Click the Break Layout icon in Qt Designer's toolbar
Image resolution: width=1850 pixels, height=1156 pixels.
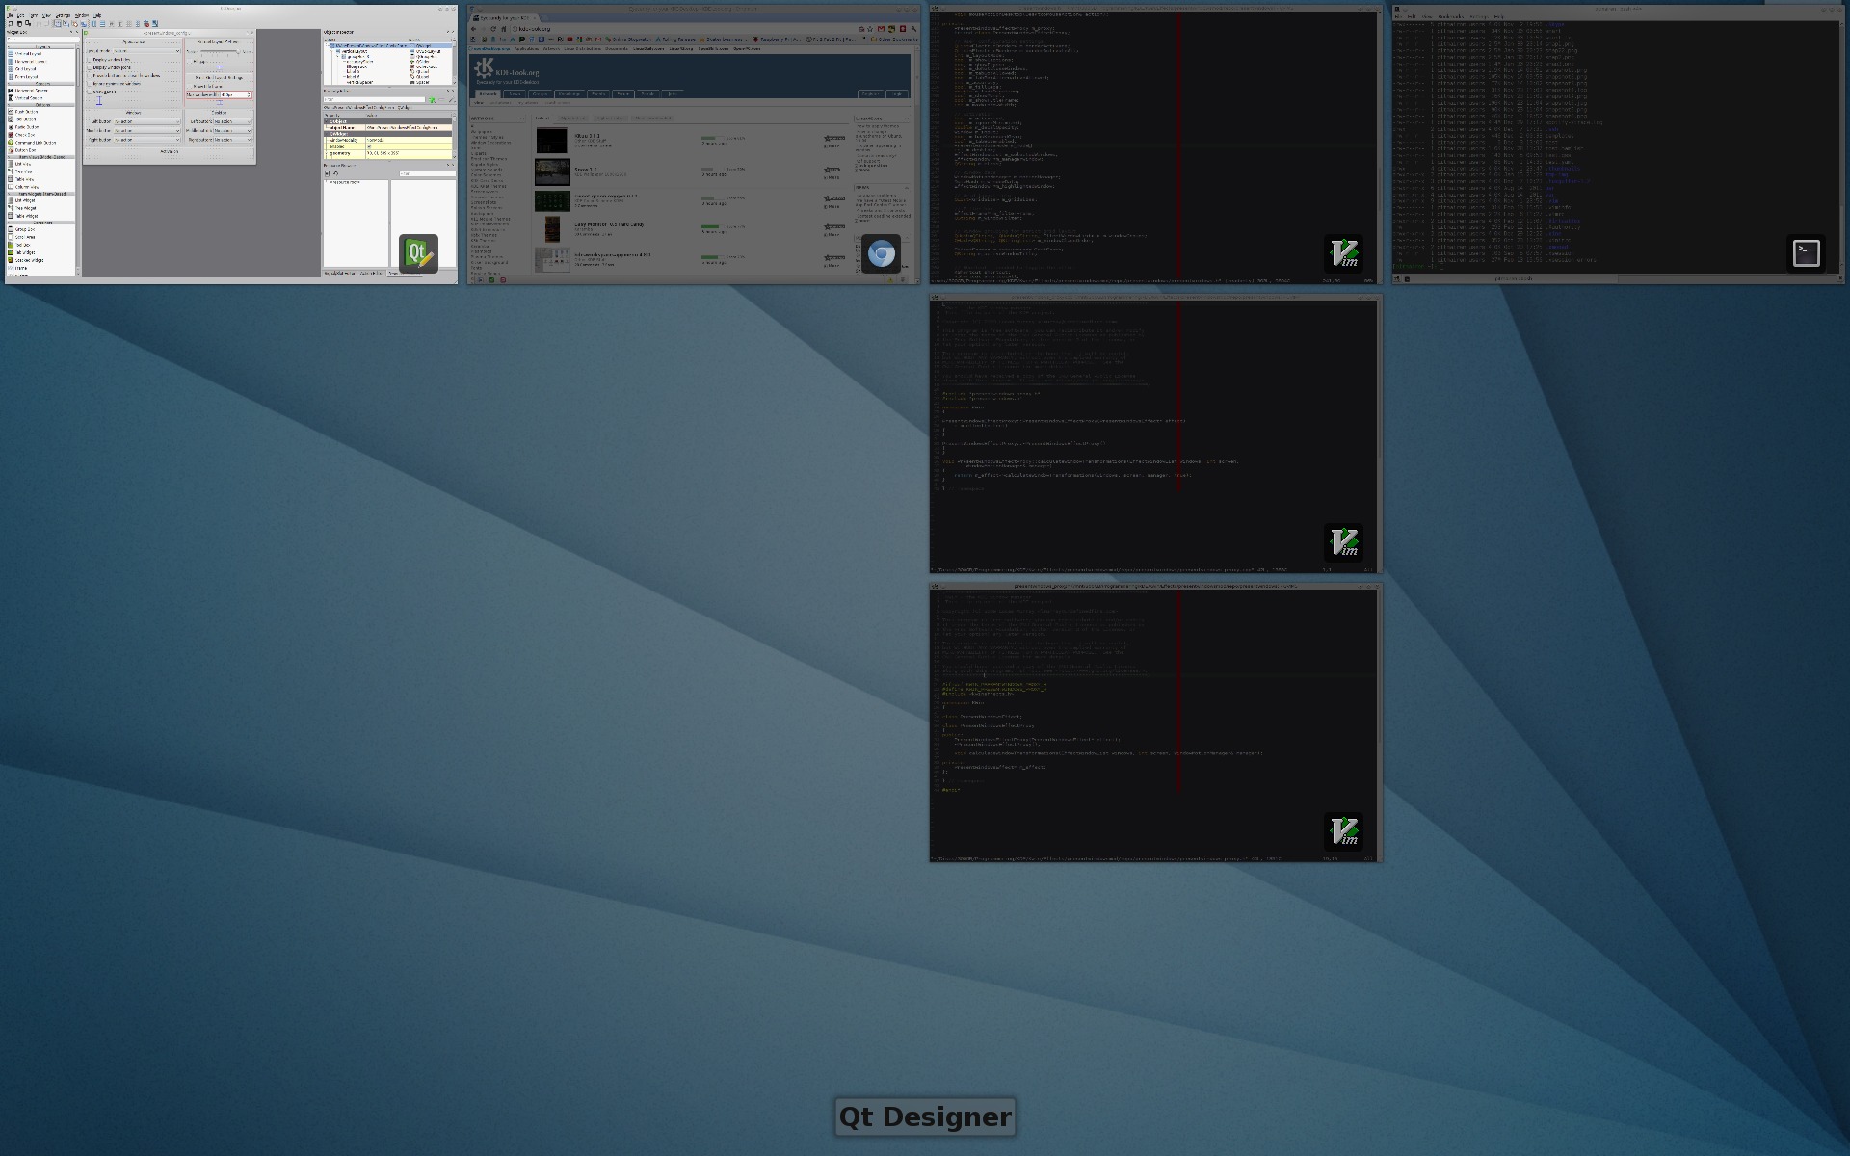[146, 24]
